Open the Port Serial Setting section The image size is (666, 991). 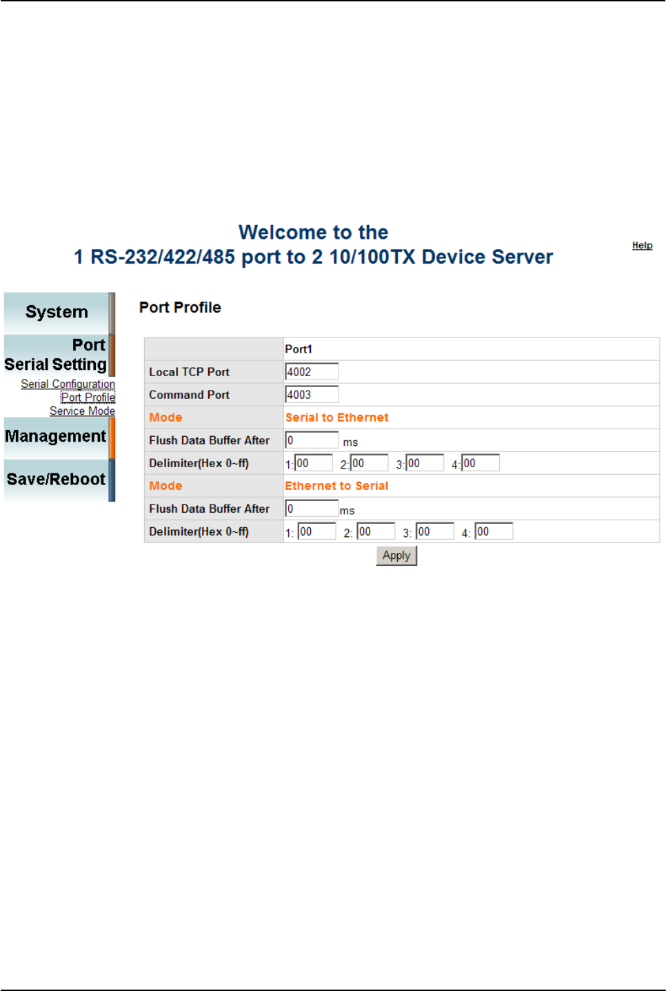59,355
